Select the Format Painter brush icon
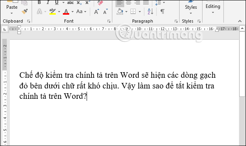 [x=25, y=12]
